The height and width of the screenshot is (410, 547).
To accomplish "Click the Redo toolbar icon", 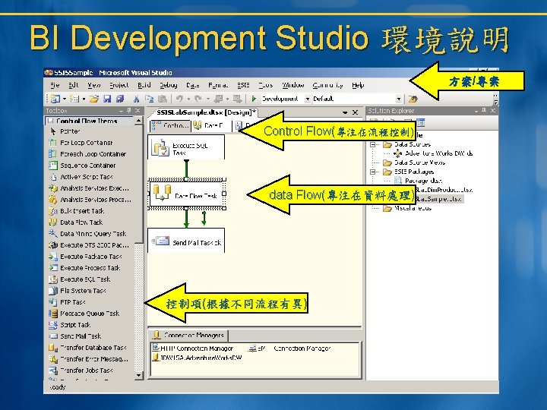I will click(198, 99).
